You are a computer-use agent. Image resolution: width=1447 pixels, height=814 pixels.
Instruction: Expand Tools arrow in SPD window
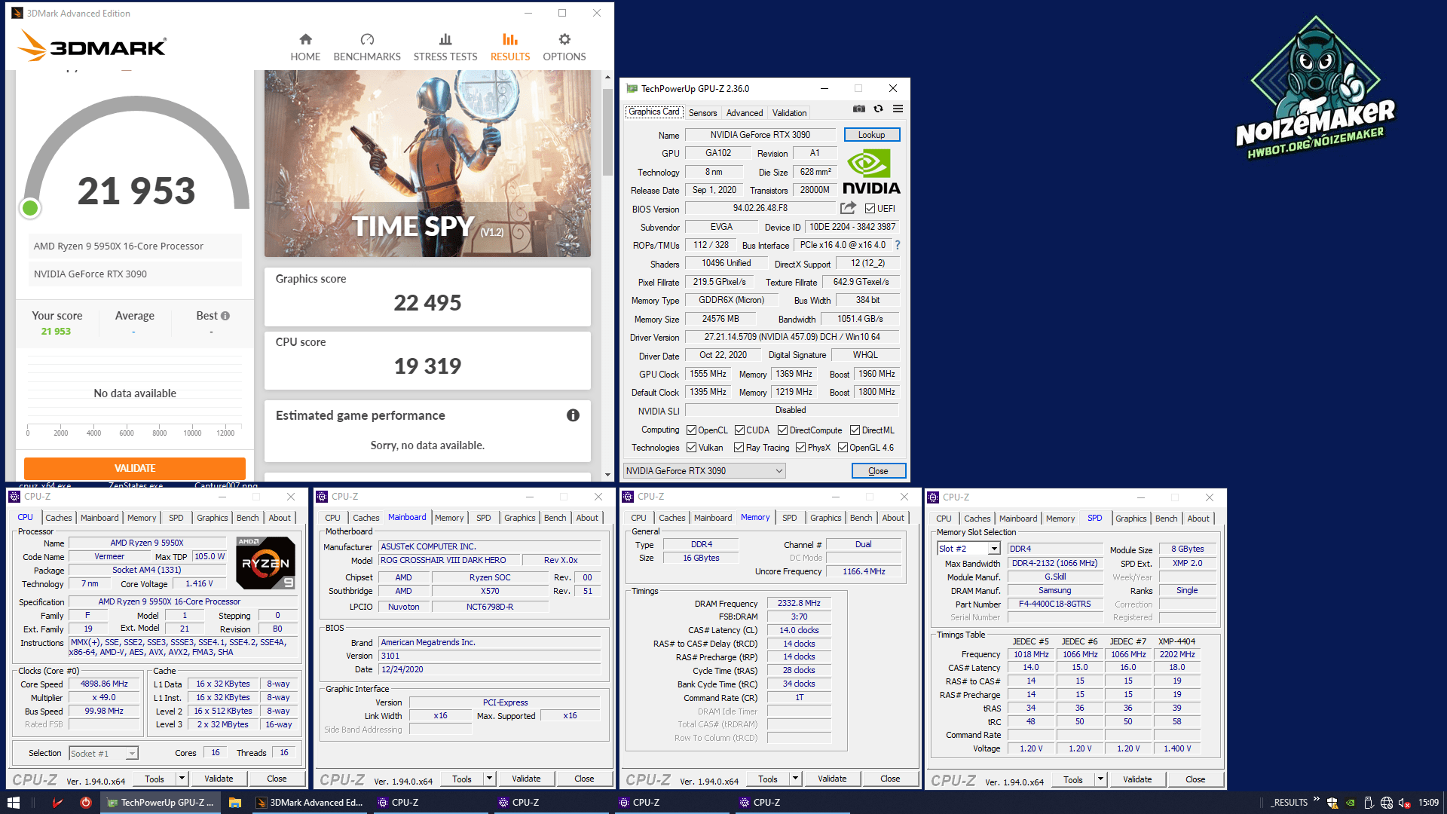point(1100,779)
